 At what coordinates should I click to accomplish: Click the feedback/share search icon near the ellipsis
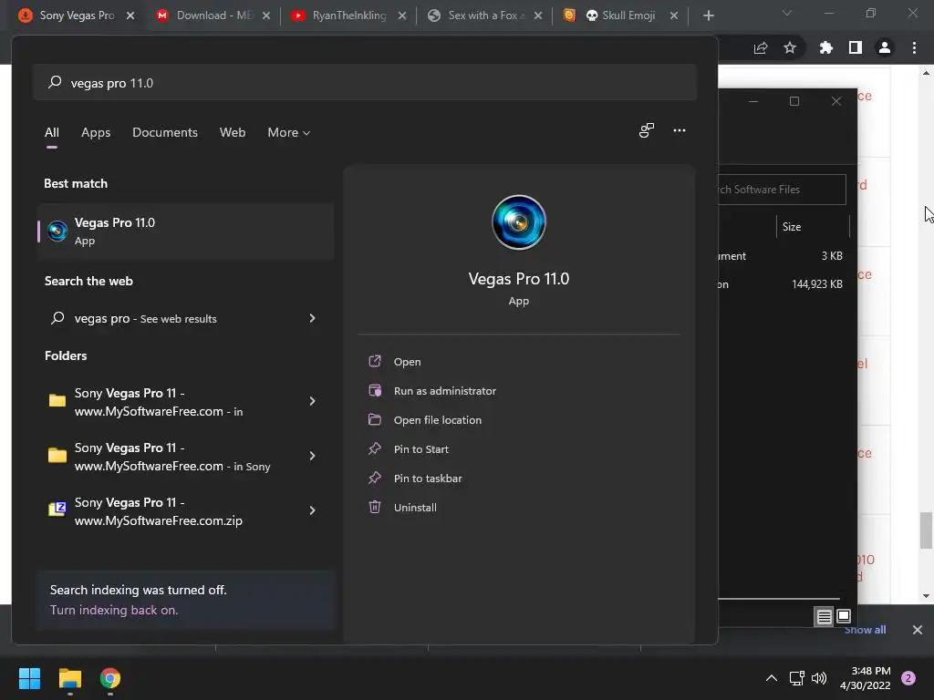tap(647, 130)
